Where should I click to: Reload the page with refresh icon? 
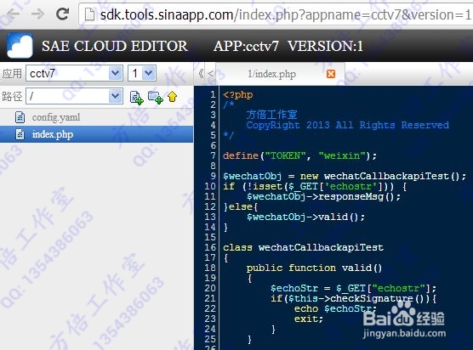(63, 14)
